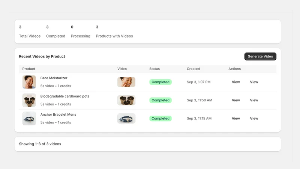Click Completed badge for Anchor Bracelet row
This screenshot has width=300, height=169.
160,118
